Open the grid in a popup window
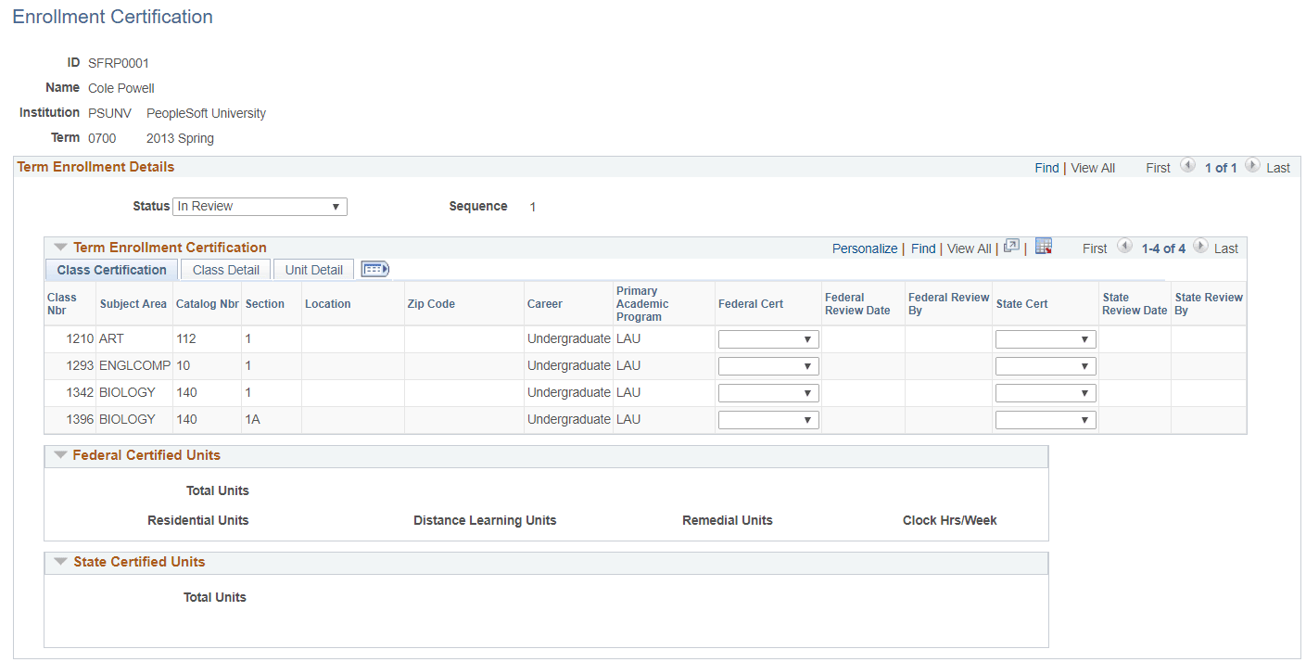 [1011, 246]
